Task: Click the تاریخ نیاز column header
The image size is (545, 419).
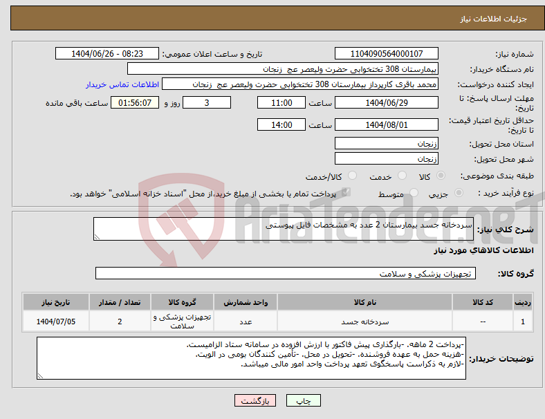Action: pyautogui.click(x=55, y=302)
